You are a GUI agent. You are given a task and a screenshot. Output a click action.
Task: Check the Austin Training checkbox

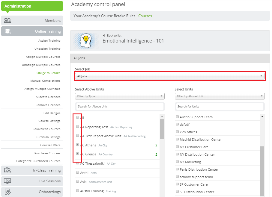point(78,191)
